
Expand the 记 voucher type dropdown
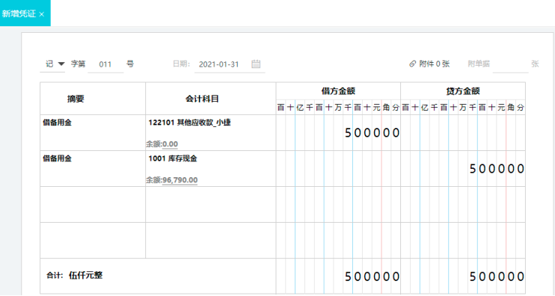pos(61,64)
